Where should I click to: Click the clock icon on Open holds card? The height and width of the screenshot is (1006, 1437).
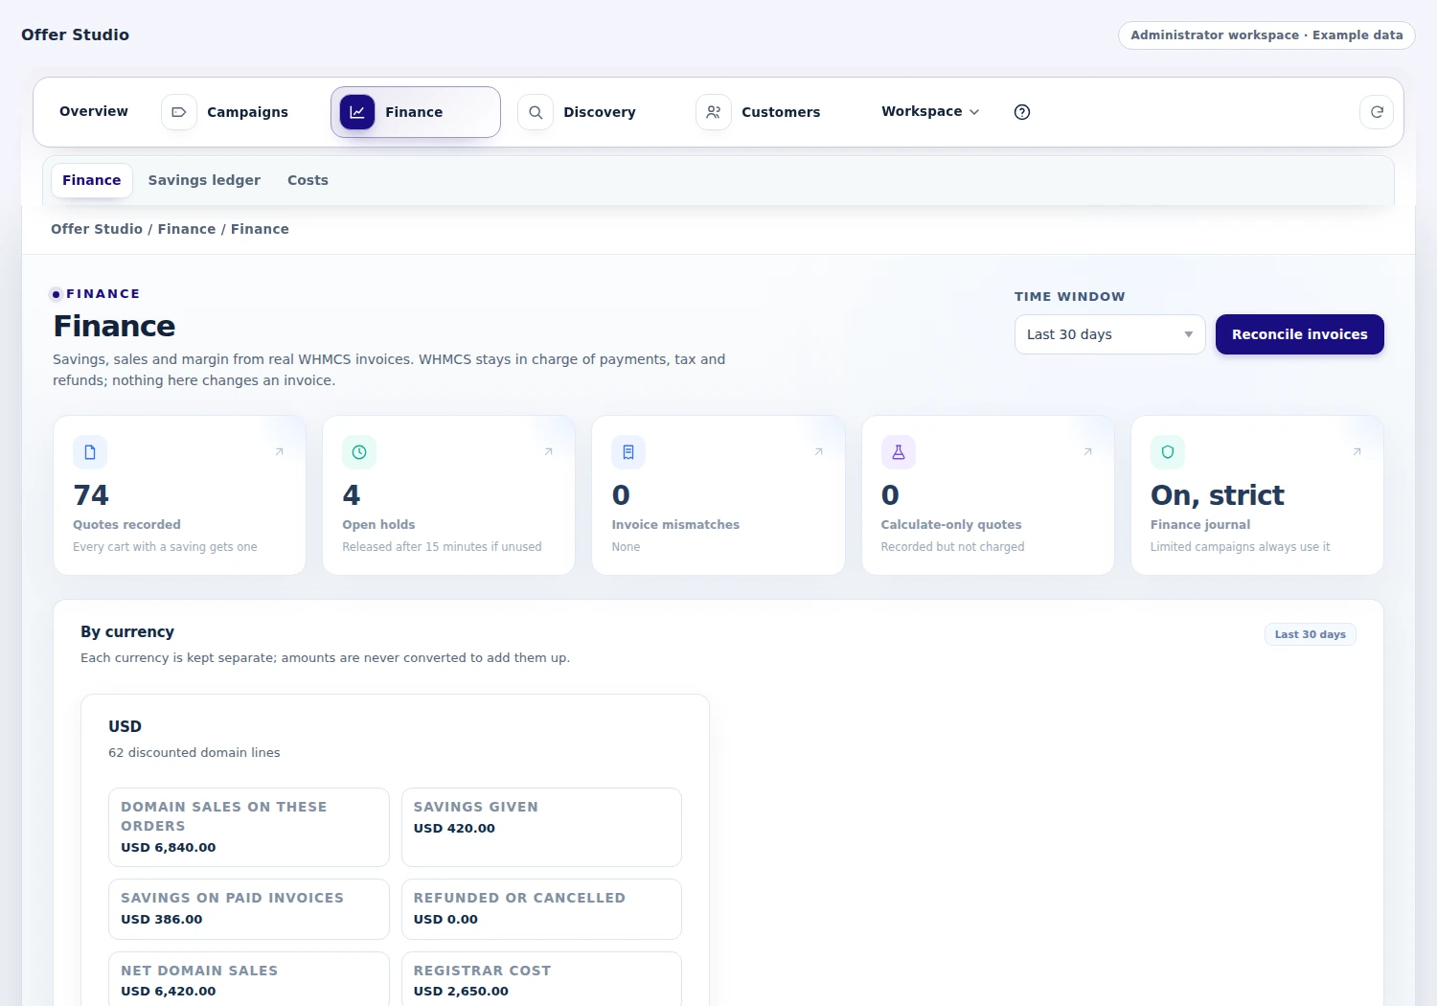(359, 452)
